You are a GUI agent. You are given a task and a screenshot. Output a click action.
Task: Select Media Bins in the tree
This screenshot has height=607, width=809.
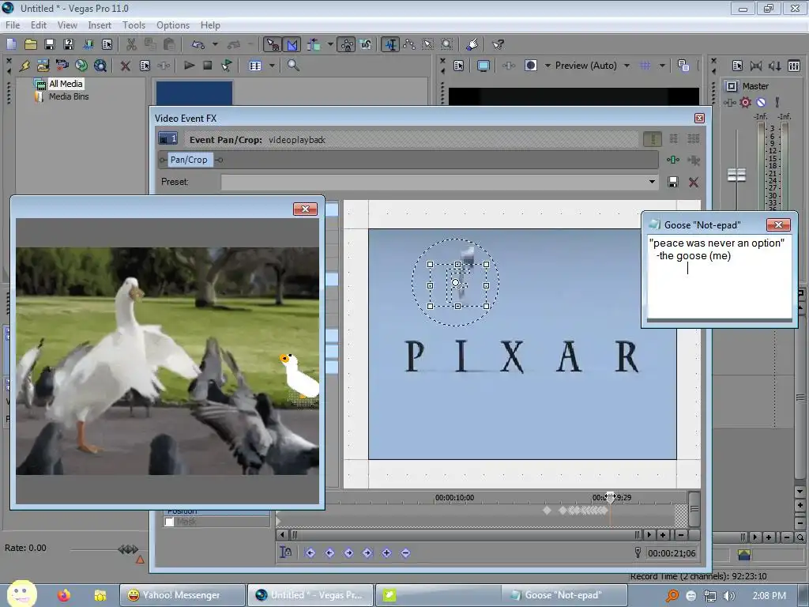pos(69,96)
